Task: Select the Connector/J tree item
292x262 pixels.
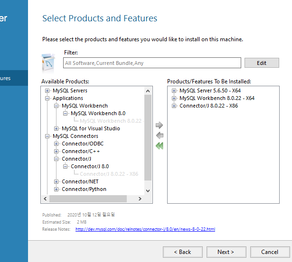Action: pos(76,159)
